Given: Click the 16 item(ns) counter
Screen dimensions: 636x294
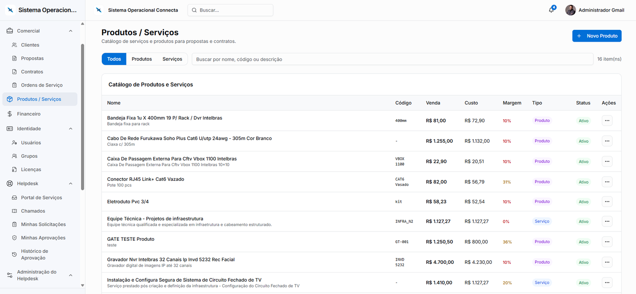Looking at the screenshot, I should (609, 59).
